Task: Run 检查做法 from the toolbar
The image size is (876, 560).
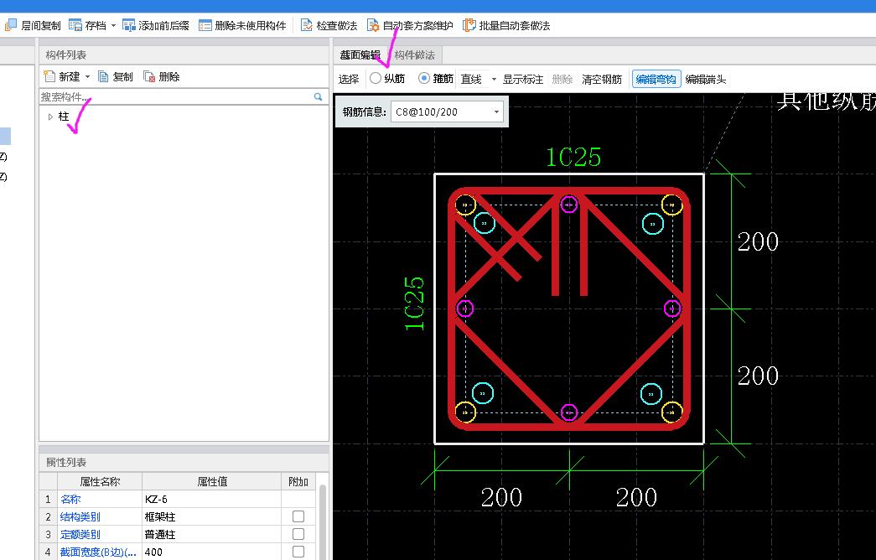Action: (329, 24)
